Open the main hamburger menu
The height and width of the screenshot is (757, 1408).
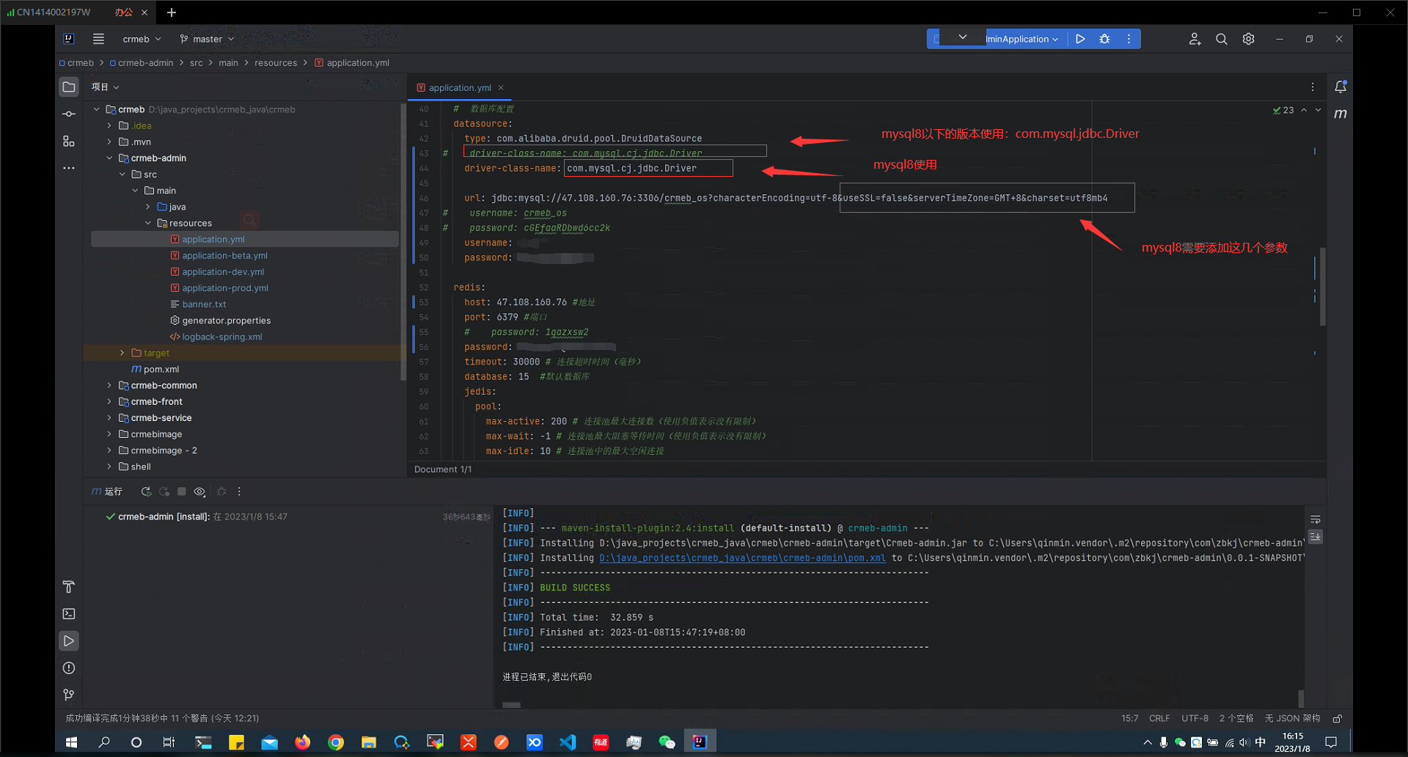tap(98, 39)
